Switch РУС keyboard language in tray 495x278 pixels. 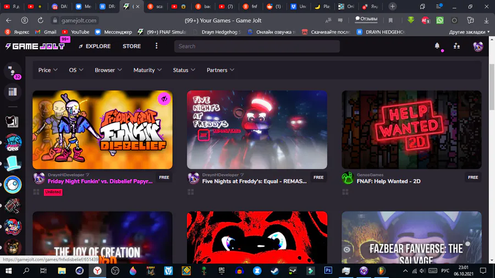tap(445, 271)
